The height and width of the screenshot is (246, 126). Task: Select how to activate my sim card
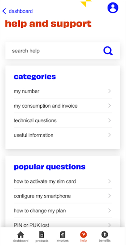pos(63,181)
